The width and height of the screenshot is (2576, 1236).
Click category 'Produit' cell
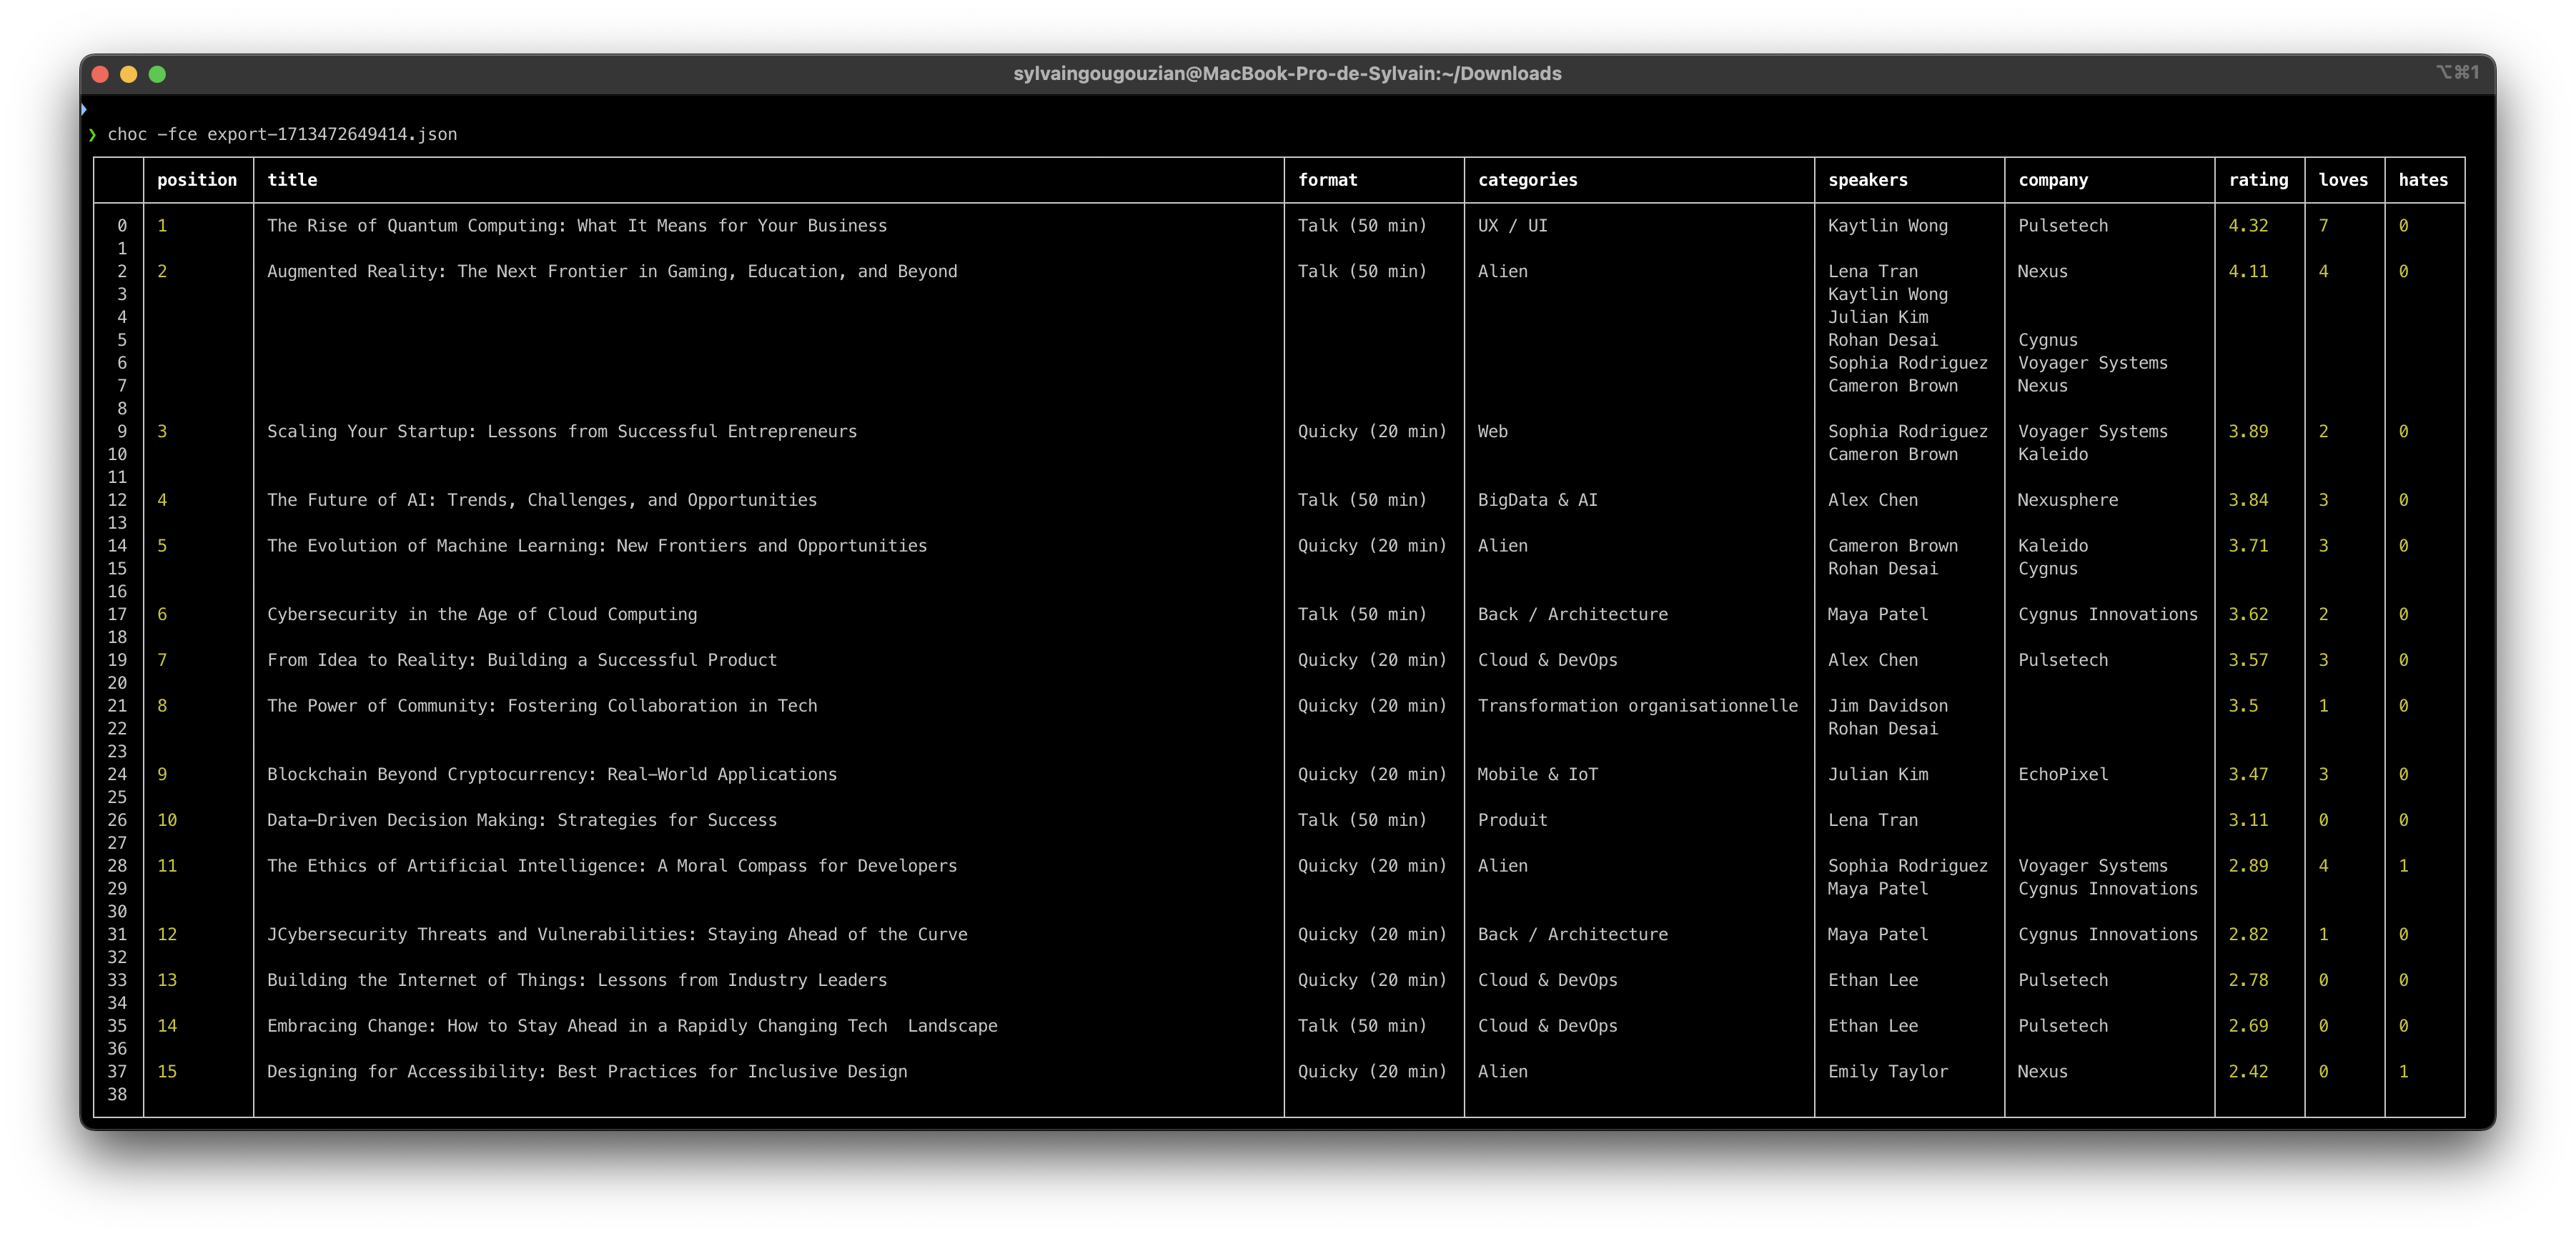[x=1513, y=820]
